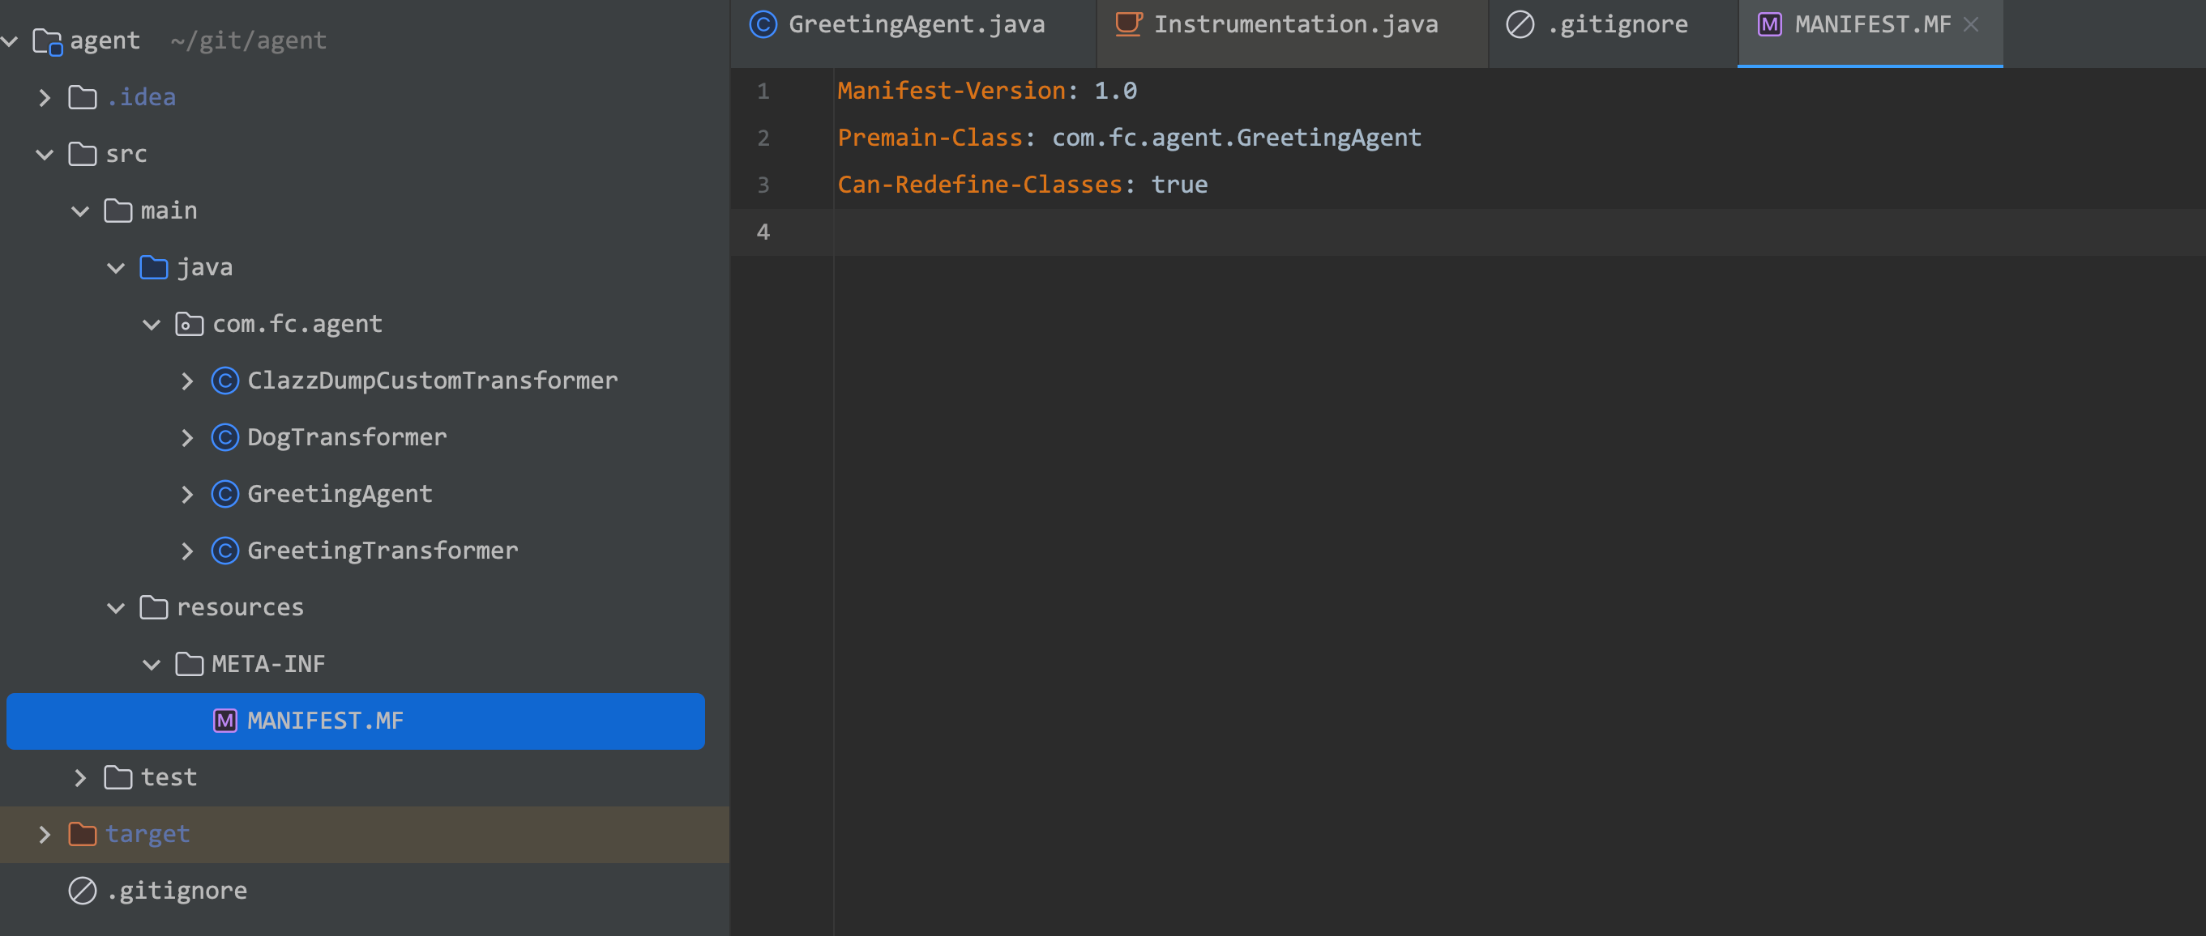
Task: Switch to the .gitignore editor tab
Action: coord(1614,32)
